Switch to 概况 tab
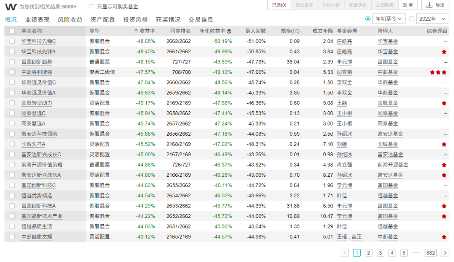The image size is (454, 262). (11, 20)
